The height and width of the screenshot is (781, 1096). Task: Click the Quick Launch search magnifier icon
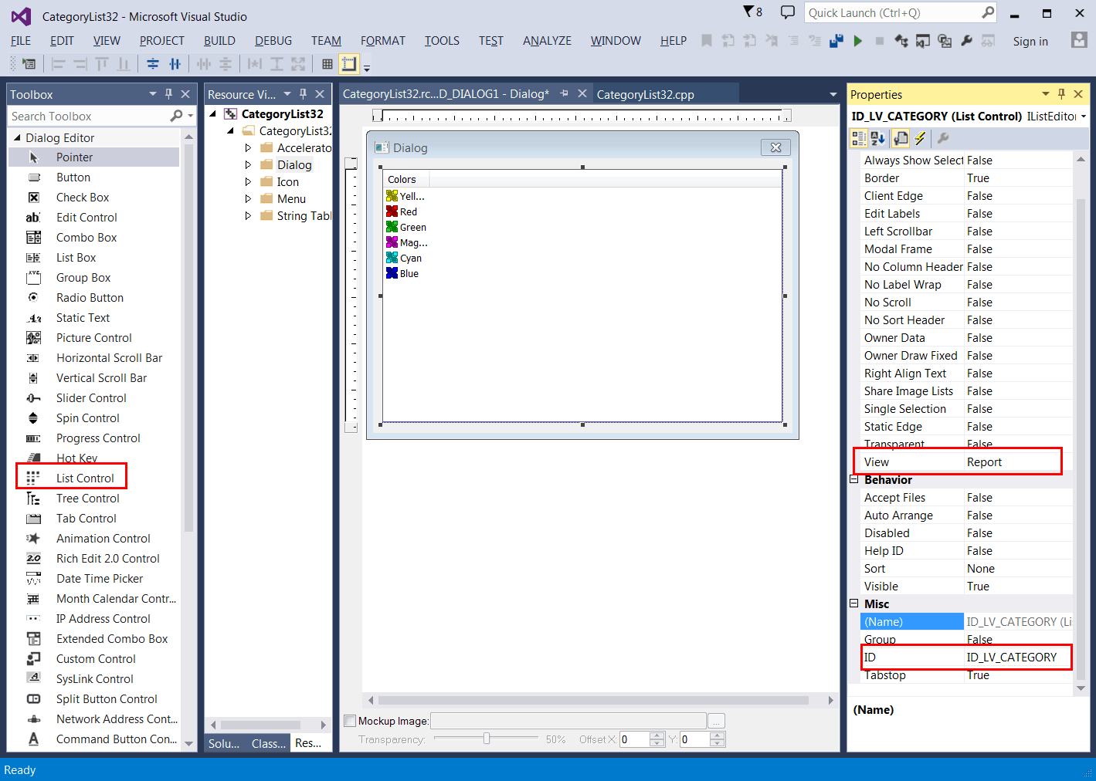coord(988,12)
